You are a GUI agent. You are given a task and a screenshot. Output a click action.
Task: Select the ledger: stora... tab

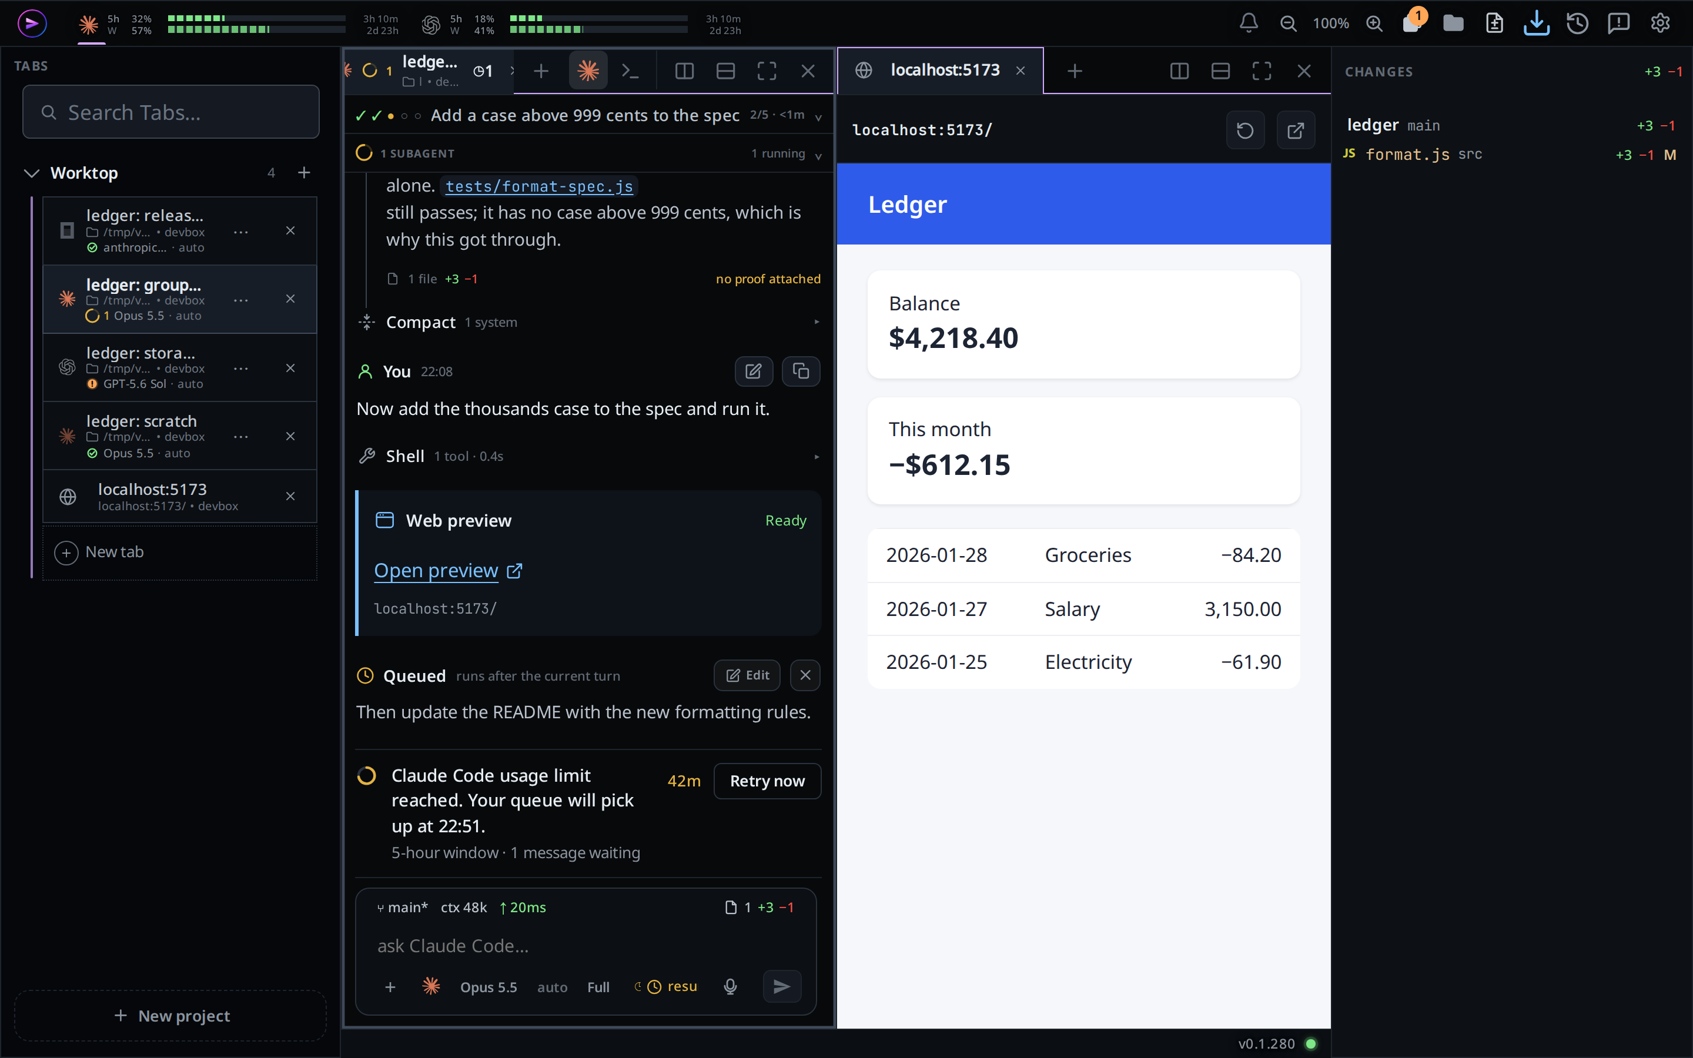coord(180,367)
